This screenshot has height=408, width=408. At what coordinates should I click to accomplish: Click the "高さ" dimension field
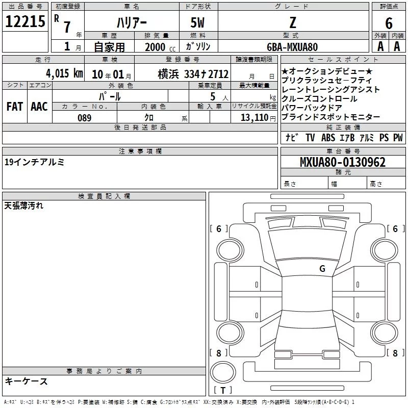[386, 183]
